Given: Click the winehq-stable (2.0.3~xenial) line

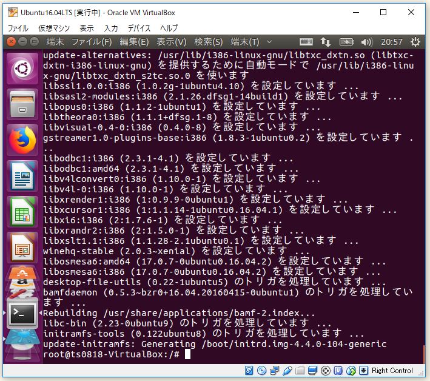Looking at the screenshot, I should click(x=176, y=251).
